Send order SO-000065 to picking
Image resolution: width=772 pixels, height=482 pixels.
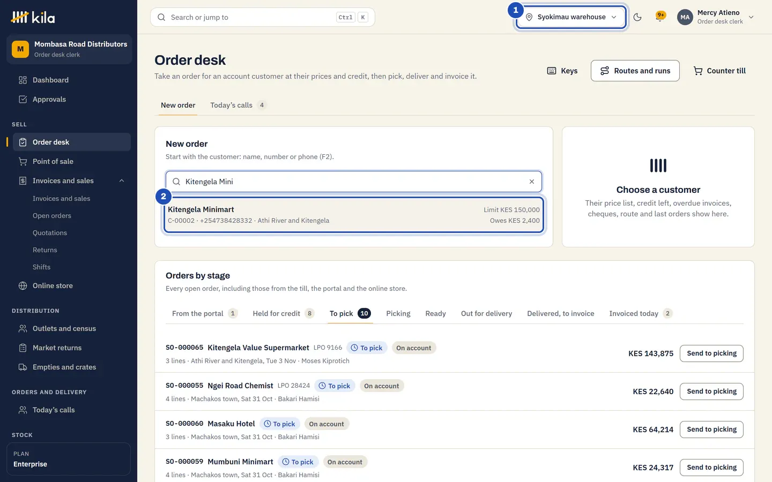tap(711, 353)
